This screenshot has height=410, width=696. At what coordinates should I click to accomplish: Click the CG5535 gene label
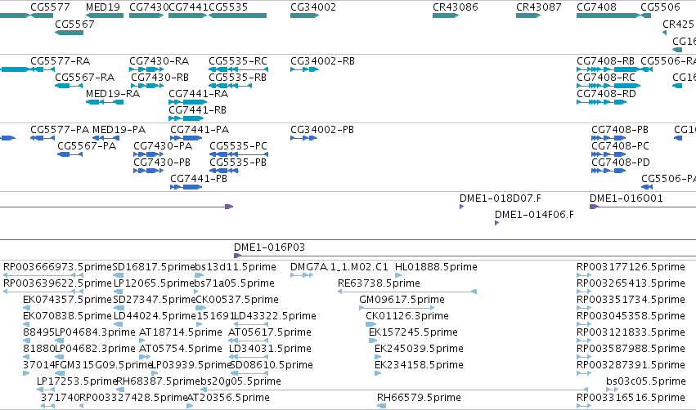pos(228,7)
